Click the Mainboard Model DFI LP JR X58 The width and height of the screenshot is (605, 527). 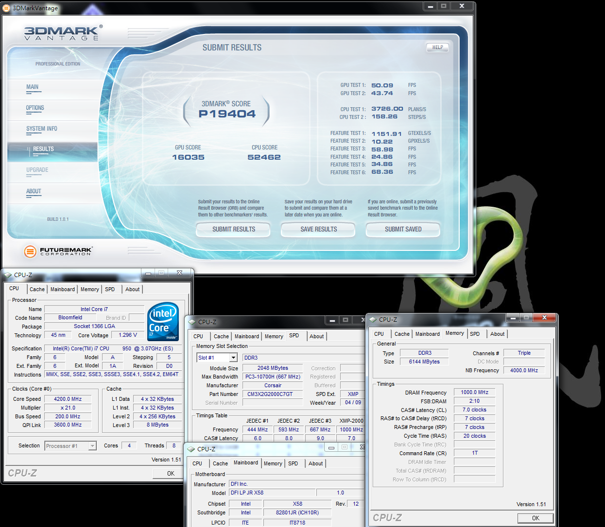coord(272,493)
